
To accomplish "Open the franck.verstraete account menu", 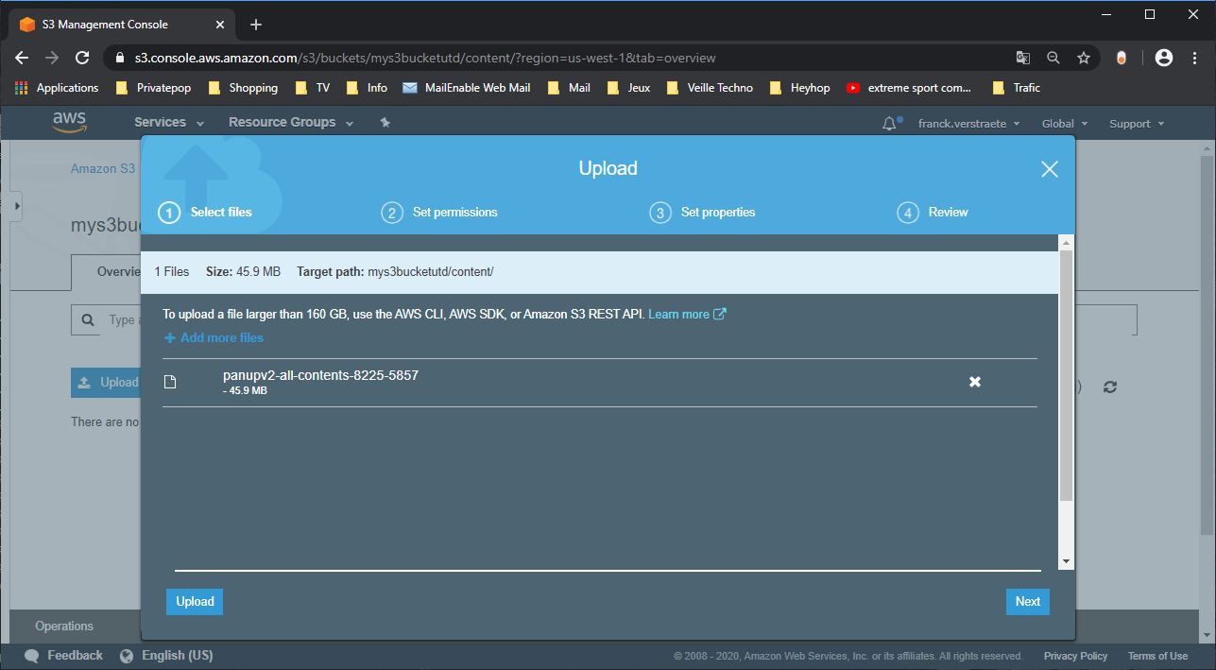I will pyautogui.click(x=969, y=124).
